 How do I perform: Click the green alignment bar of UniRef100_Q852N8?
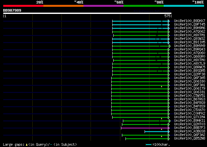(147, 139)
